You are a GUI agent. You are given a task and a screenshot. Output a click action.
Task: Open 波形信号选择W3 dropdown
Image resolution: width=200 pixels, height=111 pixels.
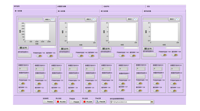click(107, 55)
